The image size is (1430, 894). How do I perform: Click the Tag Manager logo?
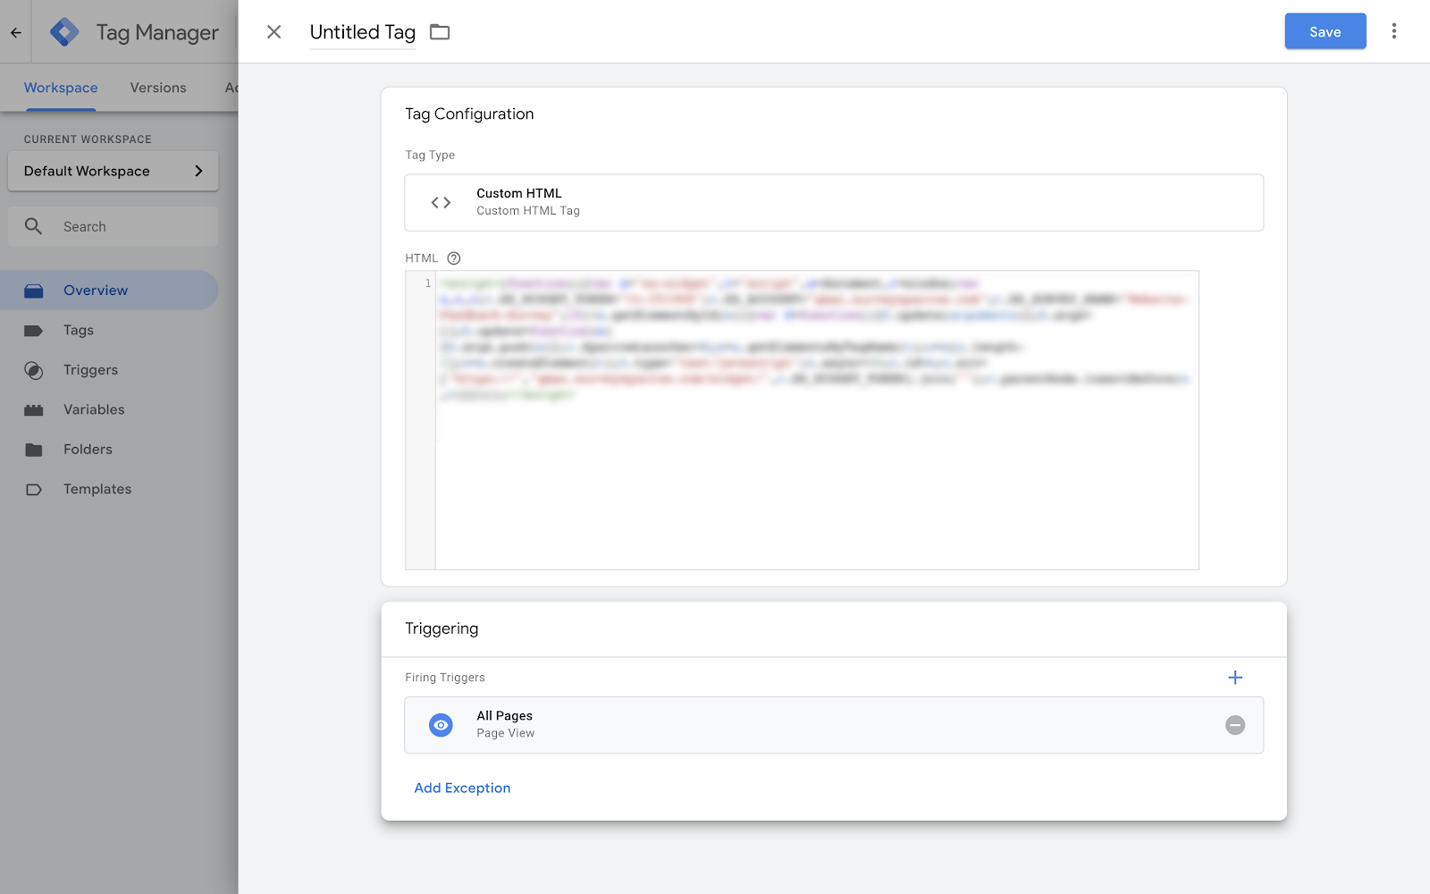[x=64, y=32]
